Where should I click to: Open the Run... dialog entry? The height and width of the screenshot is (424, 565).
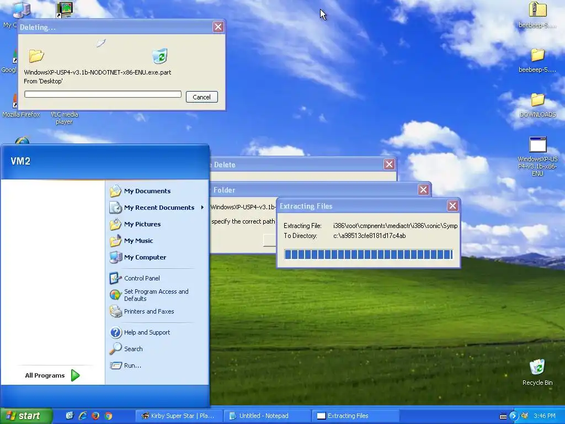tap(125, 365)
